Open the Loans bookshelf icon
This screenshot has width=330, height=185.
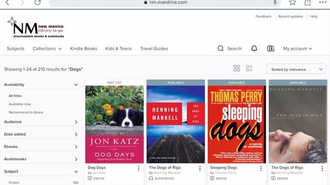coord(271,48)
